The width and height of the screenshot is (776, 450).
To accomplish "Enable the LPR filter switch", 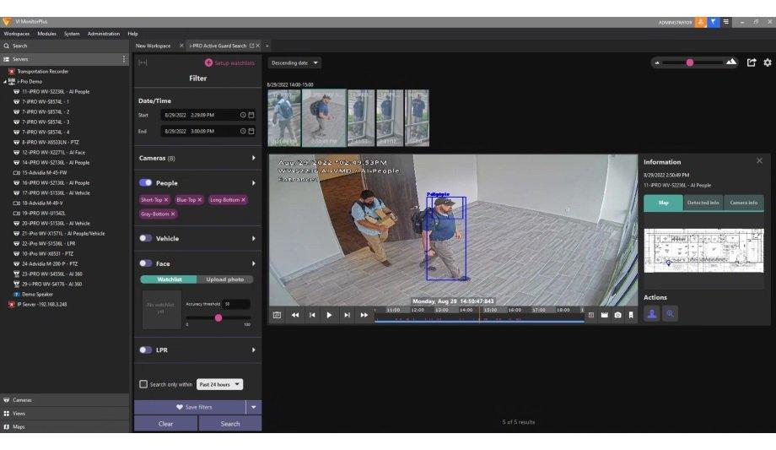I will point(145,350).
